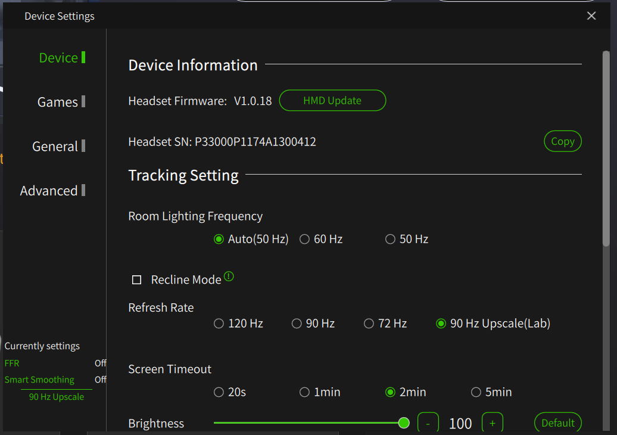Image resolution: width=617 pixels, height=435 pixels.
Task: Enable the Recline Mode checkbox
Action: coord(137,279)
